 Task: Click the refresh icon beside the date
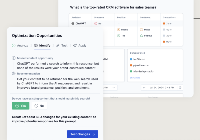tap(180, 88)
